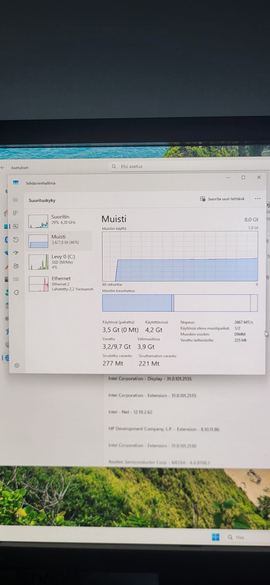Click the Muistin käyttö memory usage graph
This screenshot has height=585, width=270.
(x=180, y=256)
